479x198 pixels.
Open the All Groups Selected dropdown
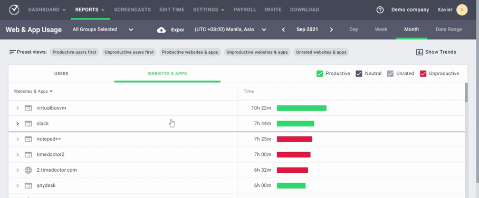pyautogui.click(x=103, y=29)
